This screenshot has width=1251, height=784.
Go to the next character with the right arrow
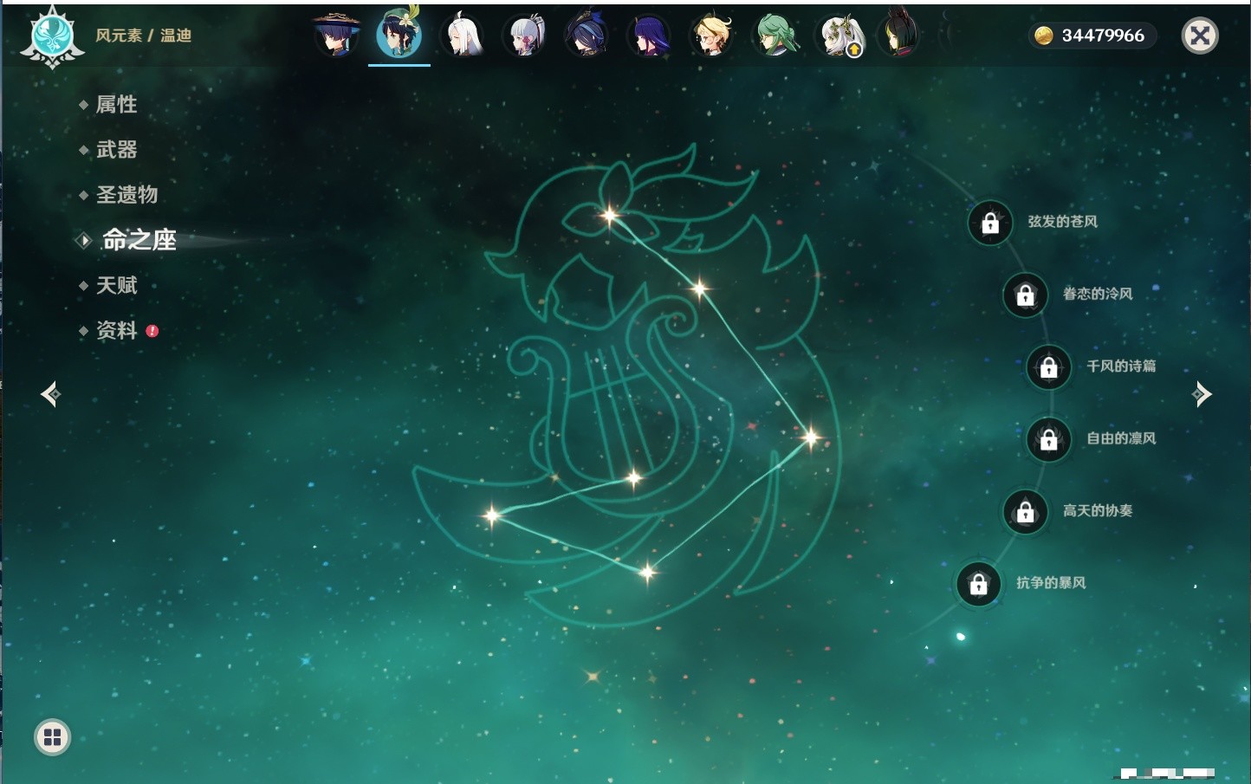(x=1202, y=394)
